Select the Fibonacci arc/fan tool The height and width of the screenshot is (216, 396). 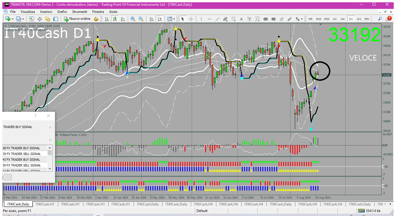coord(257,19)
